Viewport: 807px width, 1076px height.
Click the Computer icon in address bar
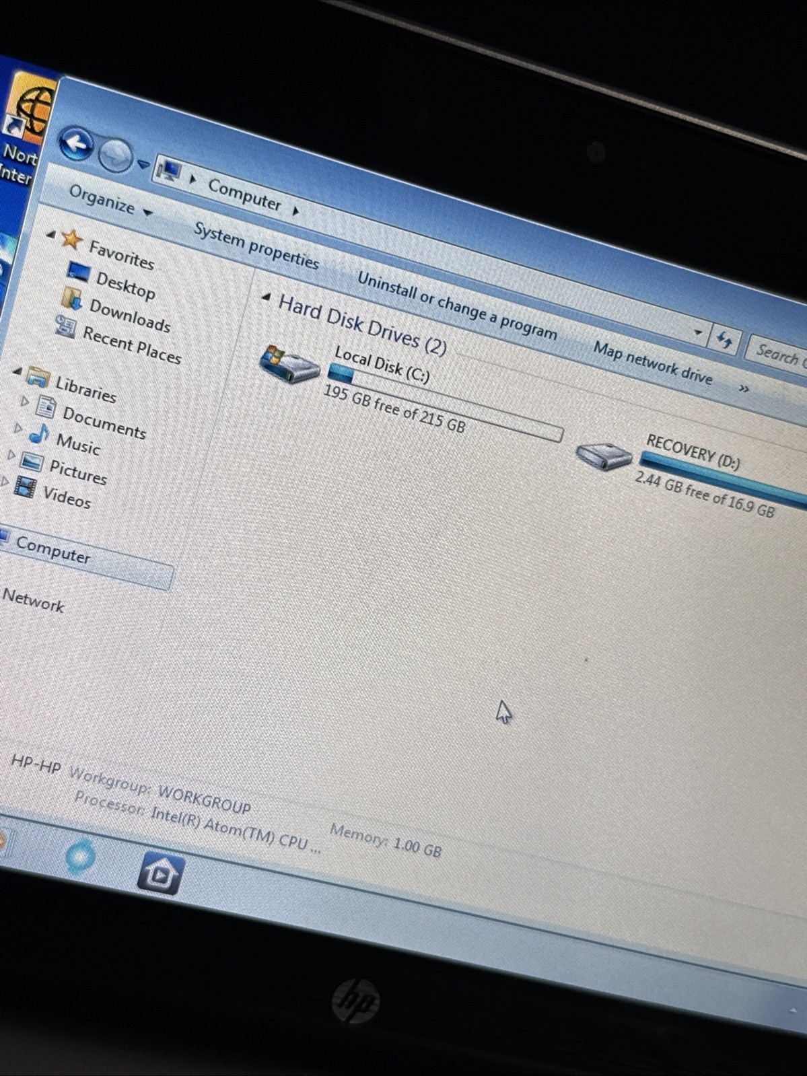(x=168, y=172)
